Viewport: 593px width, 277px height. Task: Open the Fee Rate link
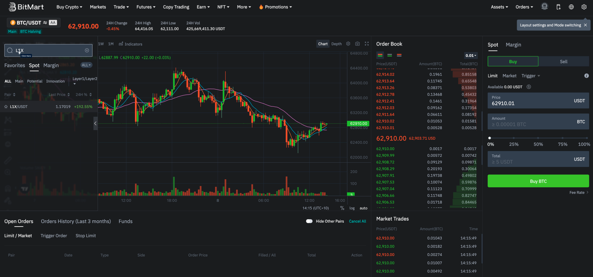tap(579, 192)
